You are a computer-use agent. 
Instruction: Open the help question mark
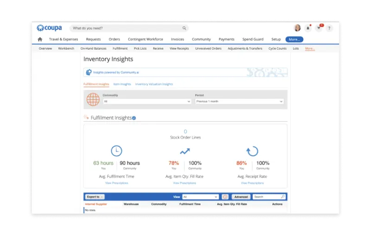tap(329, 28)
